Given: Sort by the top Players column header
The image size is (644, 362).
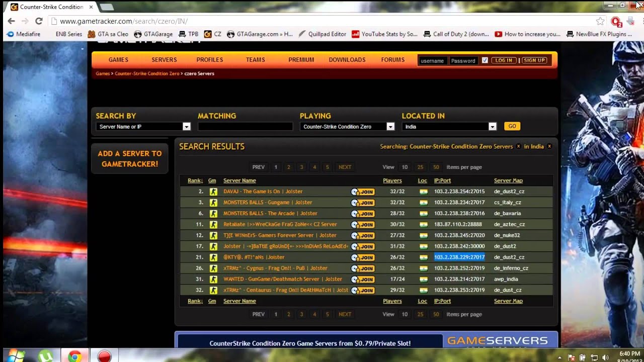Looking at the screenshot, I should tap(392, 180).
